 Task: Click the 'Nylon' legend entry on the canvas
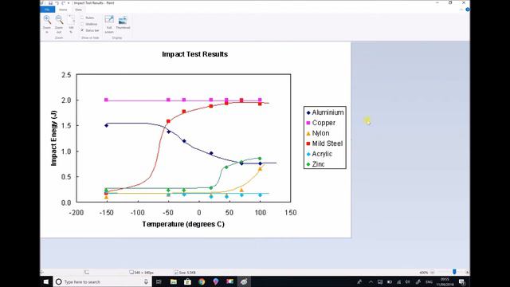(318, 133)
